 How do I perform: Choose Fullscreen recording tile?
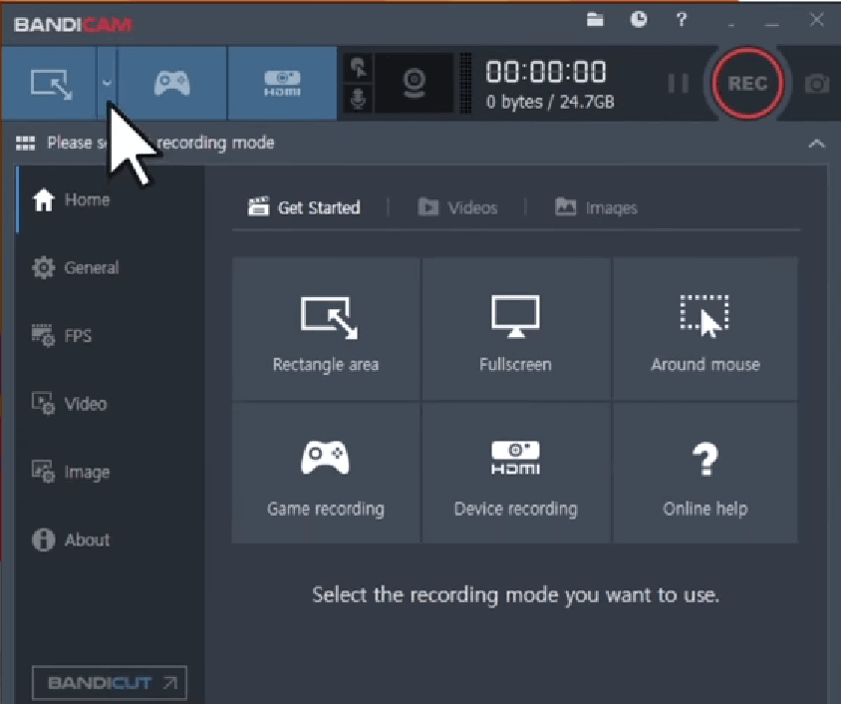click(515, 328)
